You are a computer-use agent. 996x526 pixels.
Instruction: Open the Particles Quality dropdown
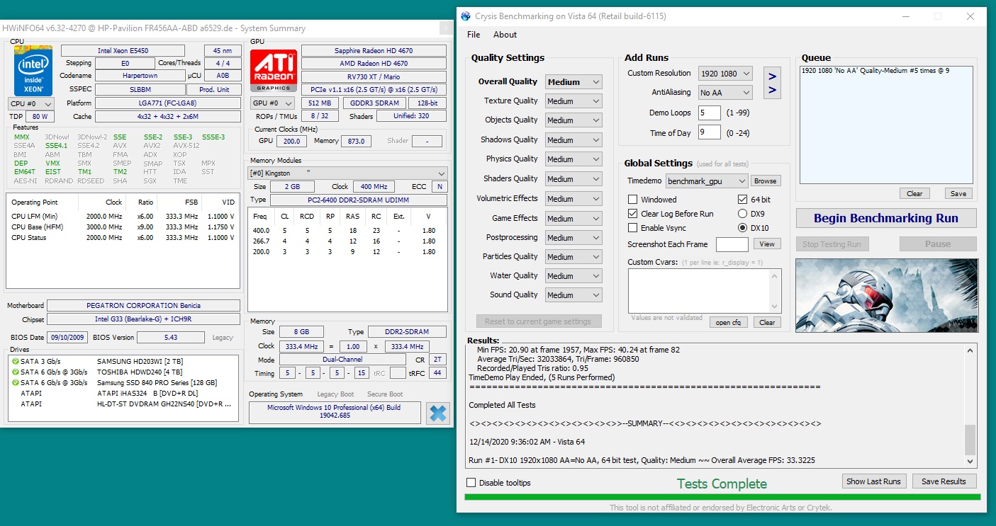(x=573, y=257)
